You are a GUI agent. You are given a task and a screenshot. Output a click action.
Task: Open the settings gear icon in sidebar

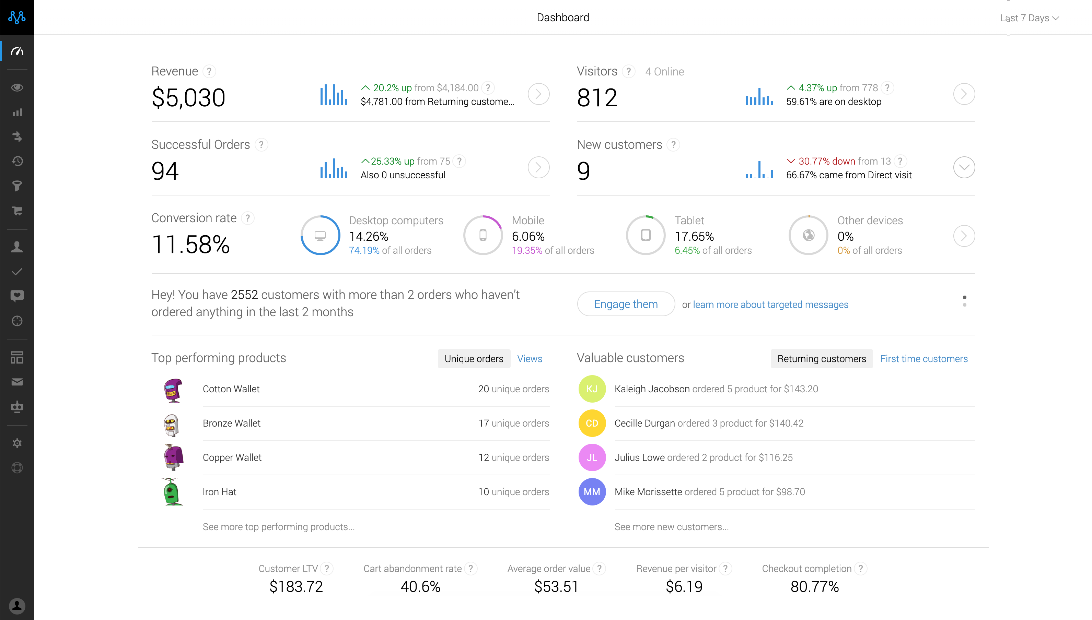(17, 443)
